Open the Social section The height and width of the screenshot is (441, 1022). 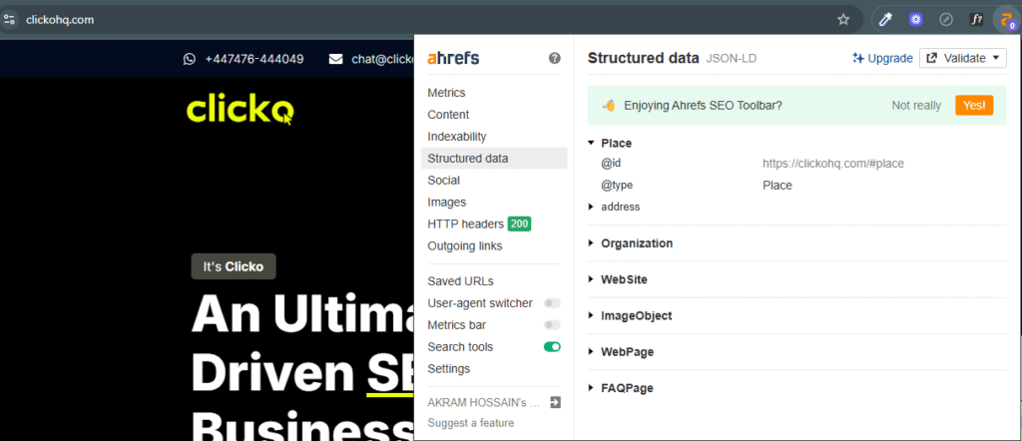(444, 181)
